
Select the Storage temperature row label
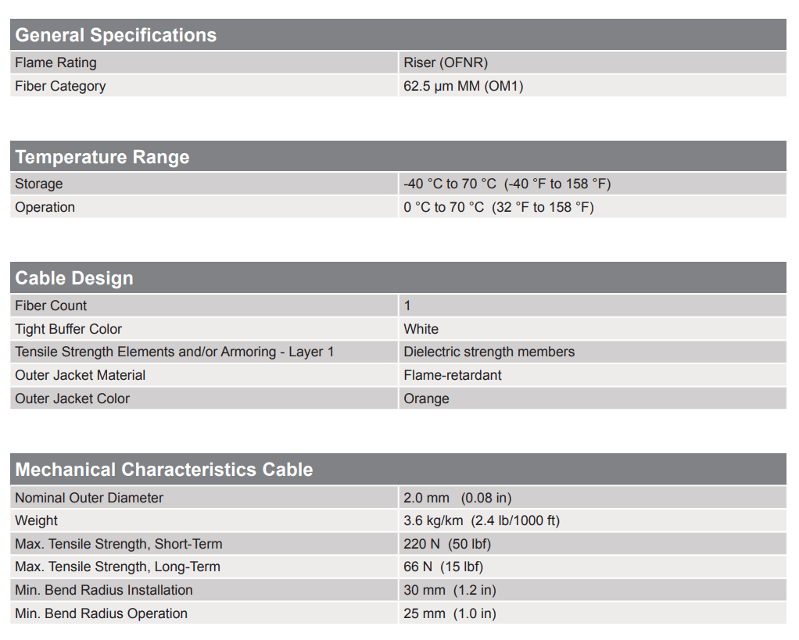(x=39, y=184)
